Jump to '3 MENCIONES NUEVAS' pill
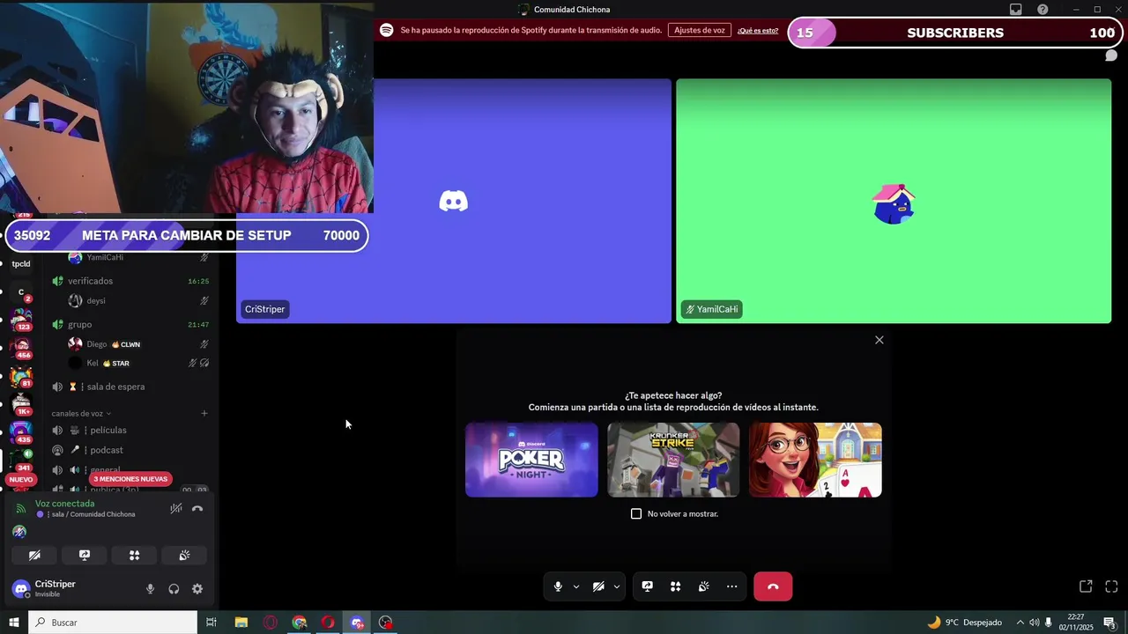 pyautogui.click(x=130, y=479)
